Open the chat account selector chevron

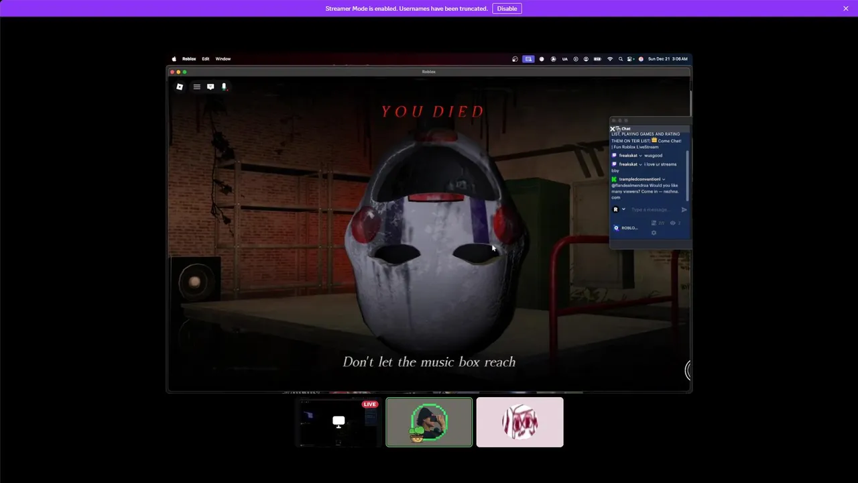[x=623, y=209]
